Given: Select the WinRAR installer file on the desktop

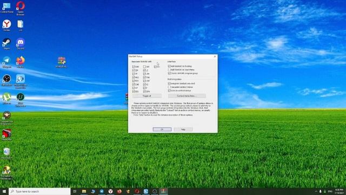Looking at the screenshot, I should [62, 62].
